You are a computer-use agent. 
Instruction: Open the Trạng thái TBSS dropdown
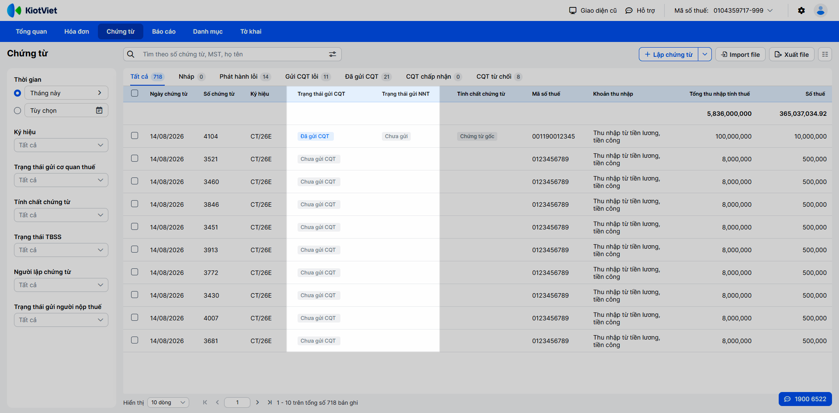coord(61,250)
